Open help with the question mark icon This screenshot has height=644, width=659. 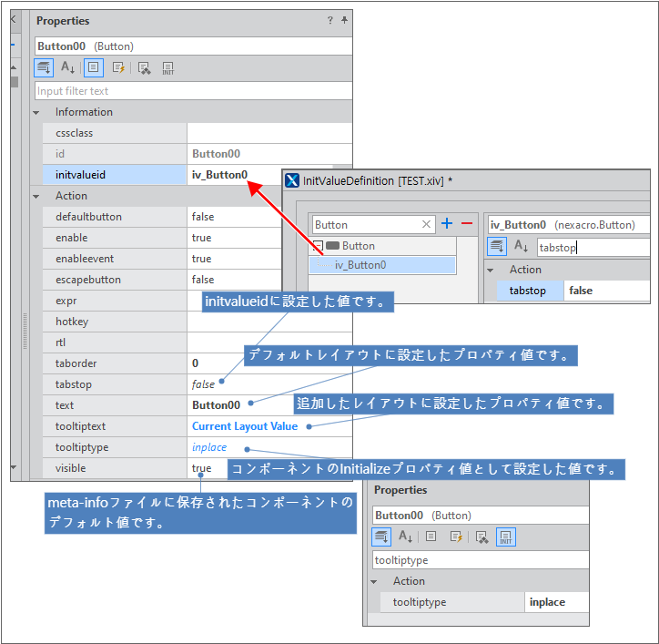(x=329, y=20)
